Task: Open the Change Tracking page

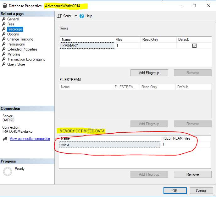Action: click(x=20, y=39)
